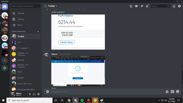Open the volume tray icon
The width and height of the screenshot is (183, 103).
(166, 100)
